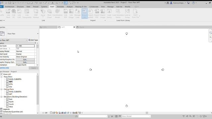Switch to the Manage ribbon tab
The height and width of the screenshot is (119, 212).
(x=110, y=7)
